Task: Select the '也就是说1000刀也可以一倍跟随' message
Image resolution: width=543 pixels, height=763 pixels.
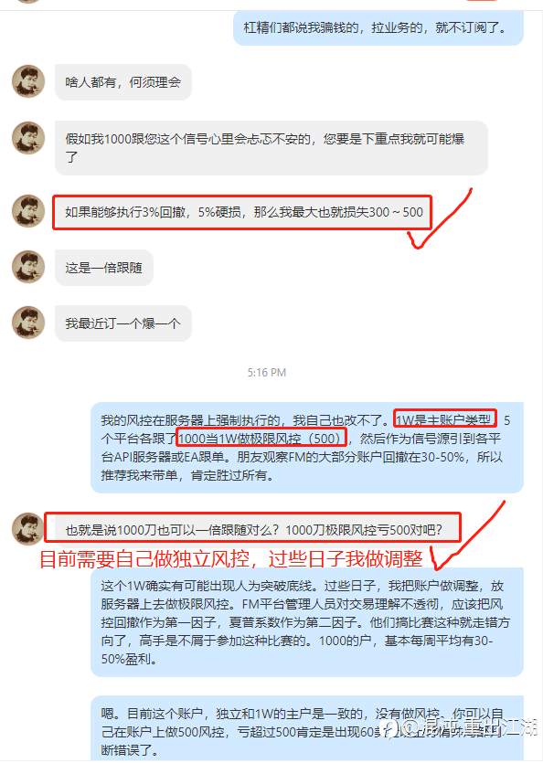Action: click(252, 529)
